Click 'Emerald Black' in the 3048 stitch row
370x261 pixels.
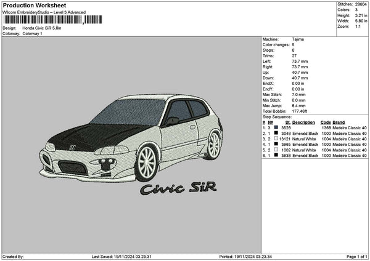coord(305,134)
